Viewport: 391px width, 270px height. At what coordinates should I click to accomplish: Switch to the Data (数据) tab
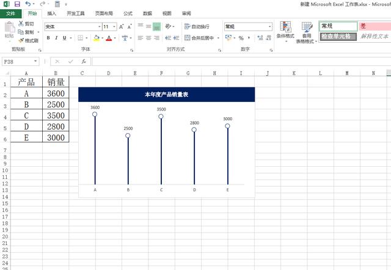[x=147, y=13]
